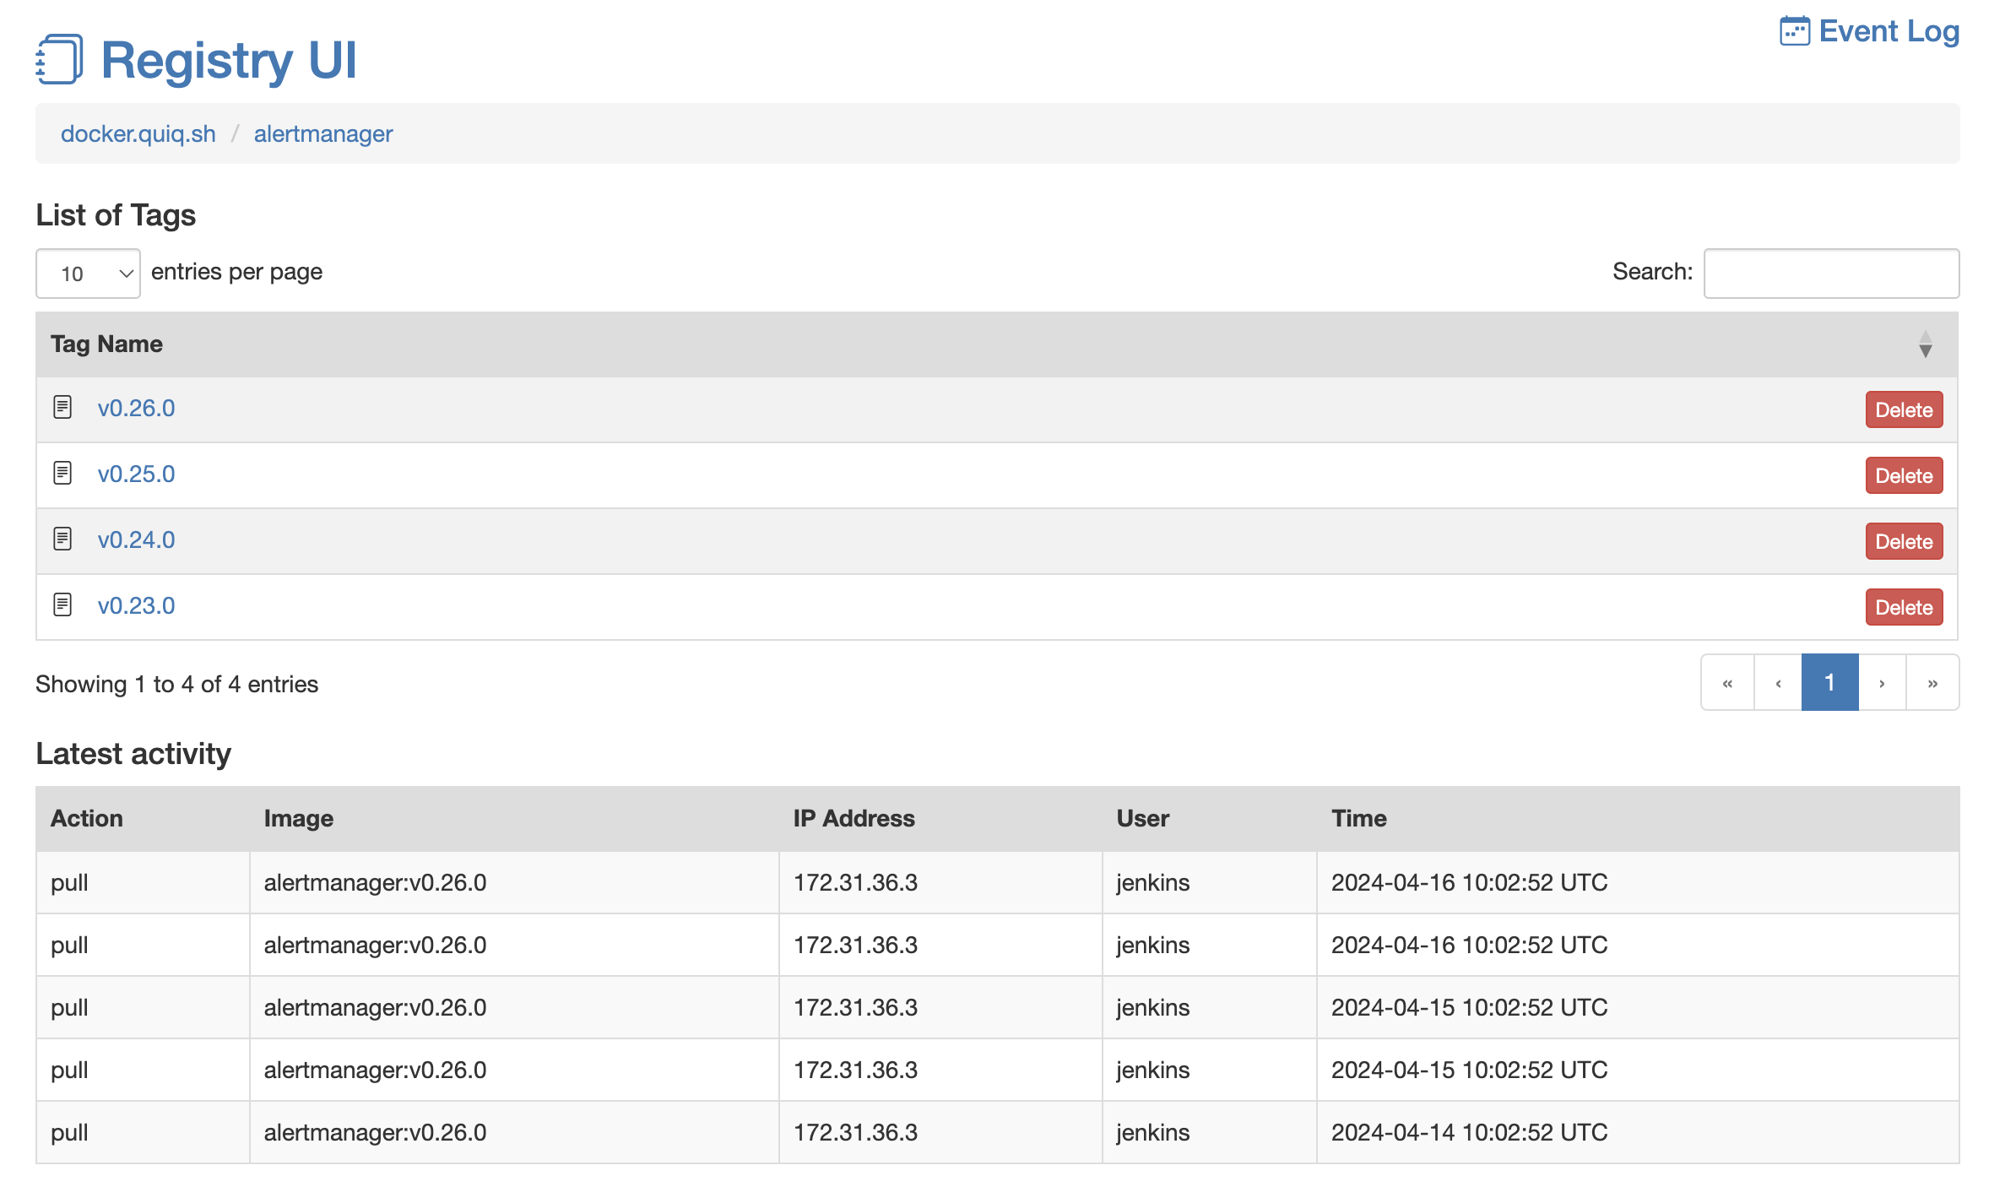Screen dimensions: 2016x1187
Task: Open the alertmanager breadcrumb link
Action: pyautogui.click(x=323, y=133)
